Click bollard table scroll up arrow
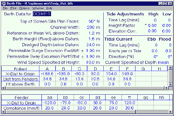This screenshot has height=116, width=174. 171,68
